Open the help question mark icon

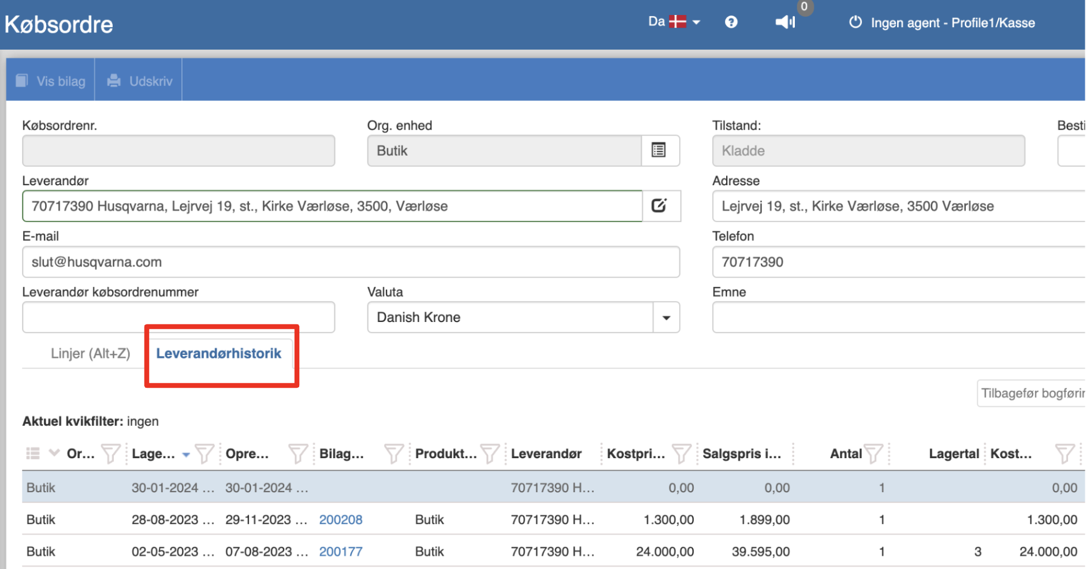(x=731, y=22)
